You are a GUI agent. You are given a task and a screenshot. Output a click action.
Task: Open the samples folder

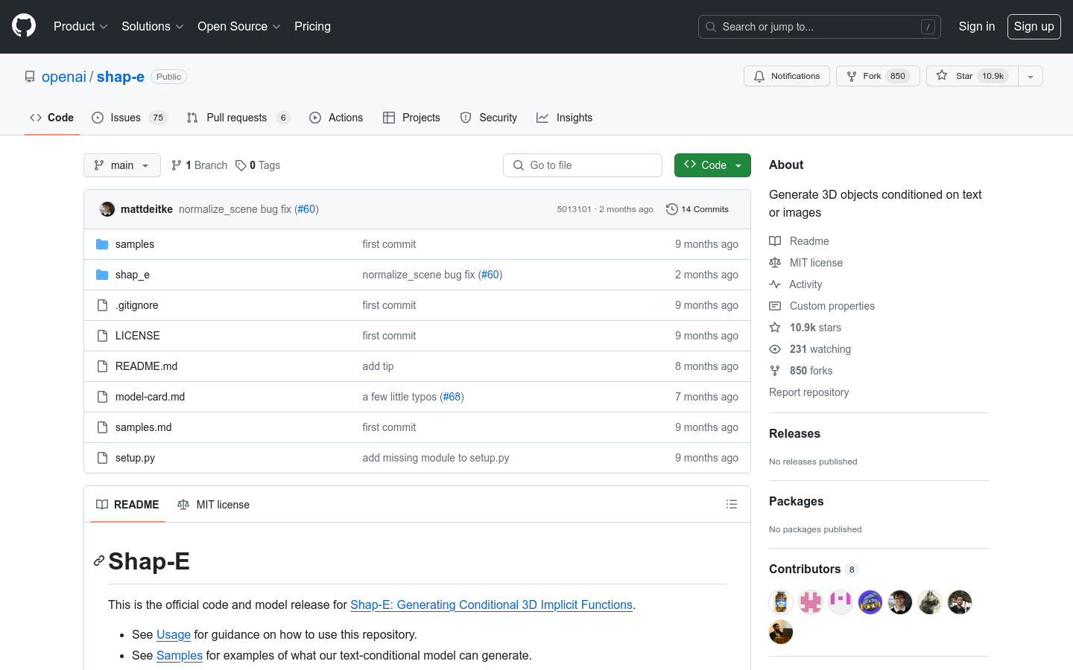click(x=135, y=244)
